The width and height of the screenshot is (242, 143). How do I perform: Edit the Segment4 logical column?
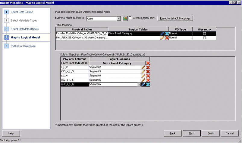pos(143,76)
